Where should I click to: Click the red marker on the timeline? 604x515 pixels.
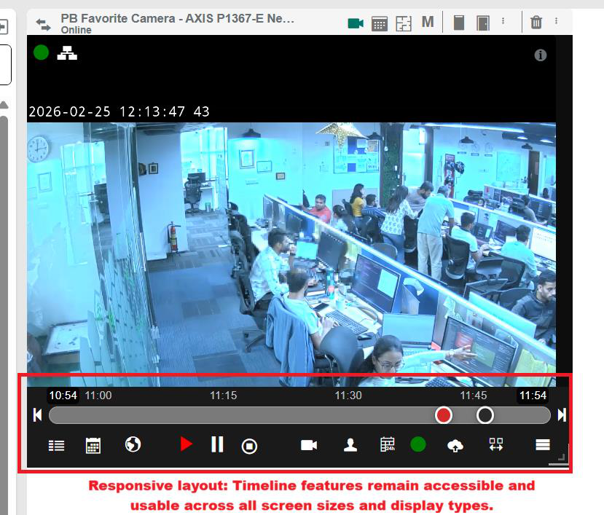coord(444,415)
